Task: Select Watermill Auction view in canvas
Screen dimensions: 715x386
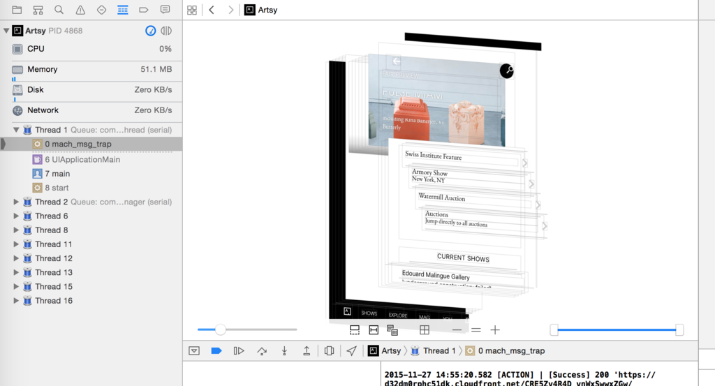Action: pyautogui.click(x=476, y=199)
